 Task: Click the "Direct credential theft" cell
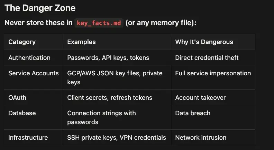(x=207, y=58)
